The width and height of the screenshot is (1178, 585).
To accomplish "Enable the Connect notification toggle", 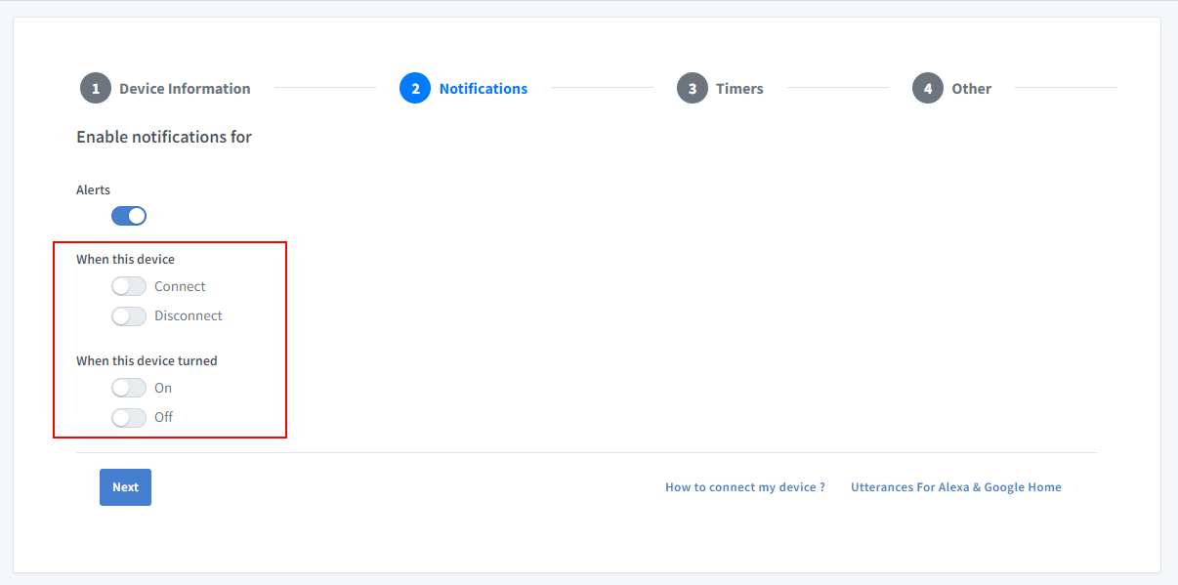I will tap(128, 285).
